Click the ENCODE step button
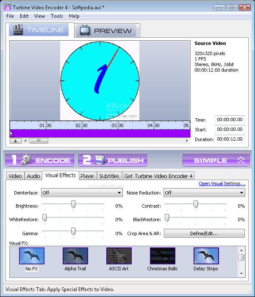 click(x=40, y=159)
